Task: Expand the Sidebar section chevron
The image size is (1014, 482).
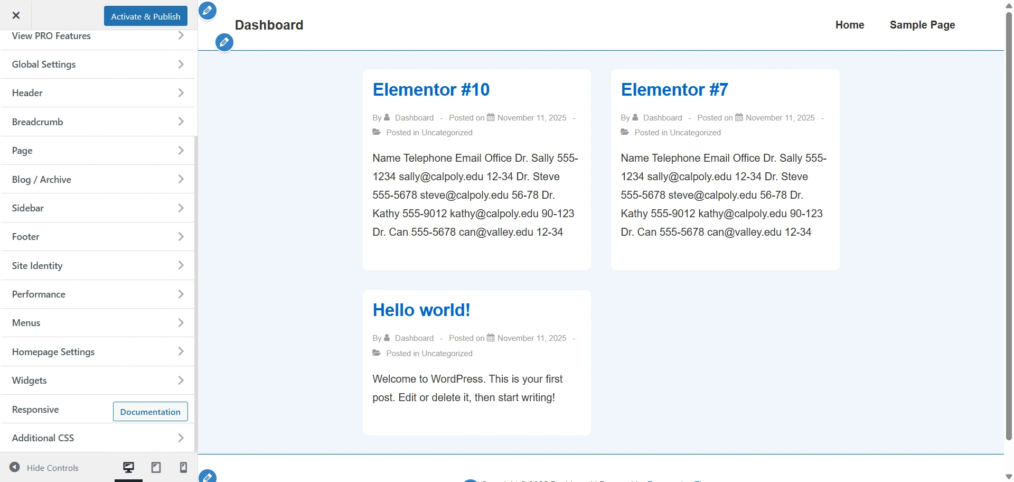Action: [x=181, y=208]
